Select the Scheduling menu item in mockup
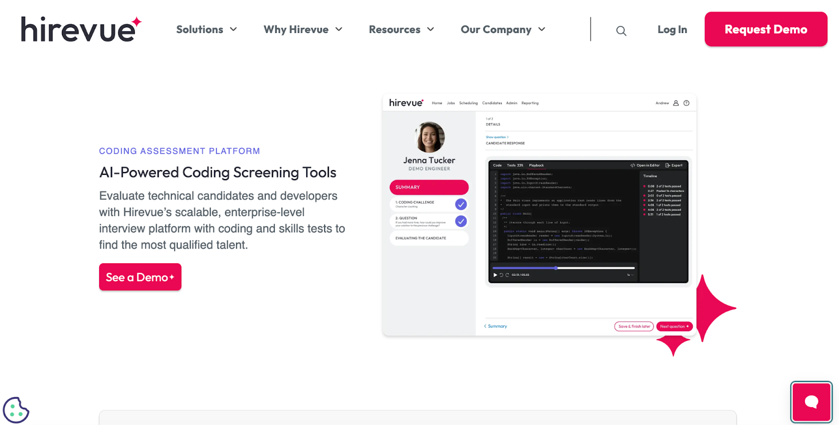Viewport: 839px width, 425px height. [x=468, y=103]
